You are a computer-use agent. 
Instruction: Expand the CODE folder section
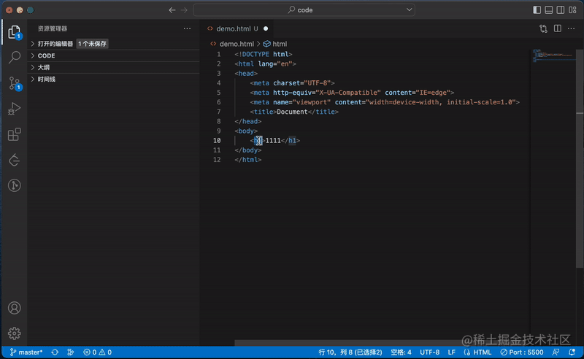click(x=114, y=55)
